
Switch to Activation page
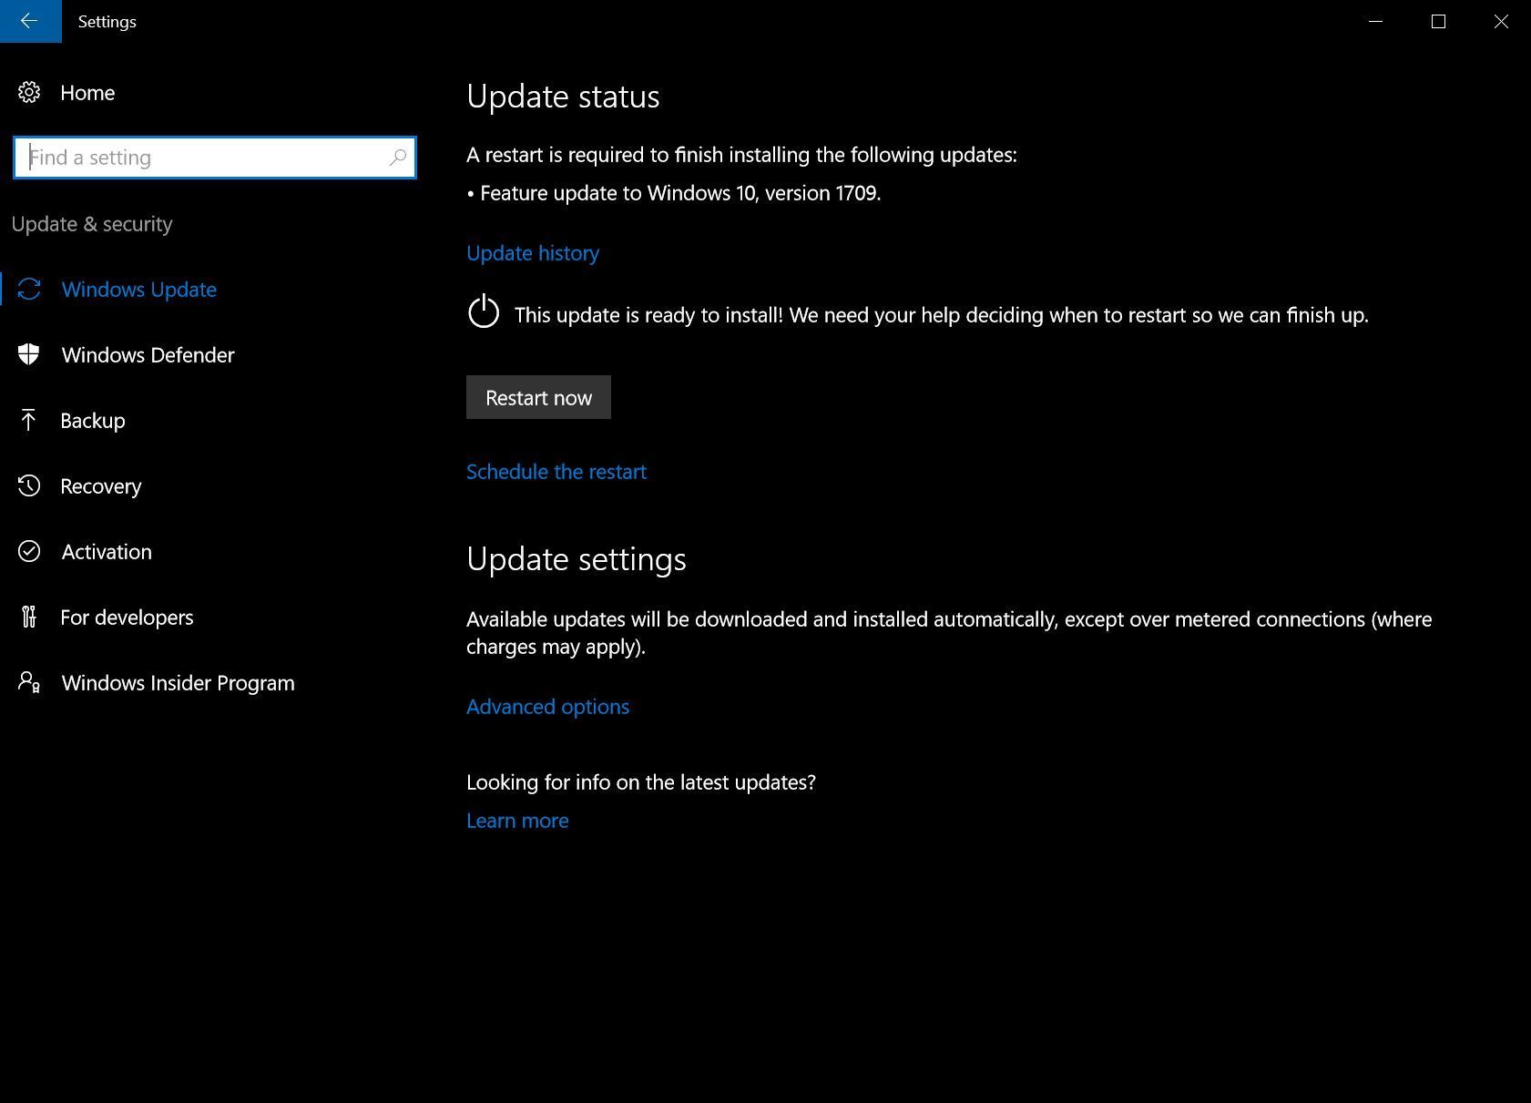[x=107, y=552]
